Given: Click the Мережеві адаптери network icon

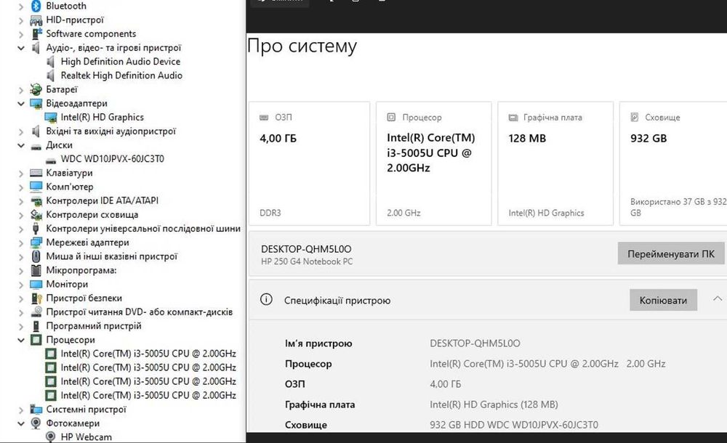Looking at the screenshot, I should point(36,243).
